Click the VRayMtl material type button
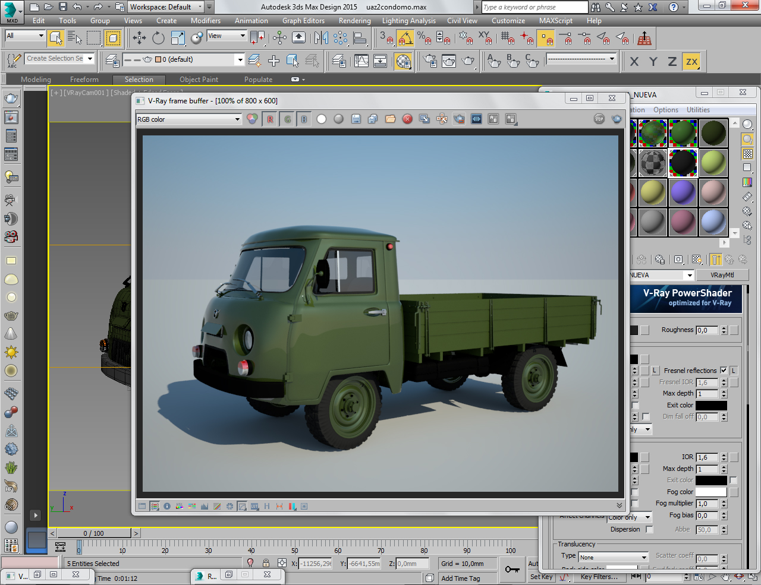Viewport: 761px width, 585px height. click(722, 275)
